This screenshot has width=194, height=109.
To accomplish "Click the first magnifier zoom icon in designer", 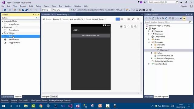I will [x=125, y=27].
